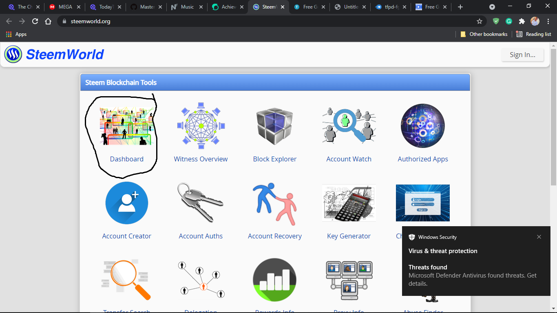Open the Block Explorer cube icon
Image resolution: width=557 pixels, height=313 pixels.
[275, 126]
